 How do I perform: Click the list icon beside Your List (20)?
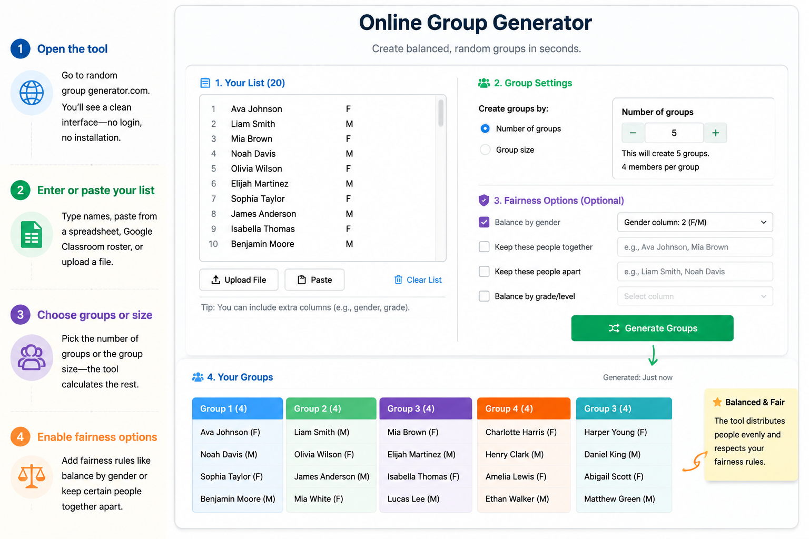[205, 83]
